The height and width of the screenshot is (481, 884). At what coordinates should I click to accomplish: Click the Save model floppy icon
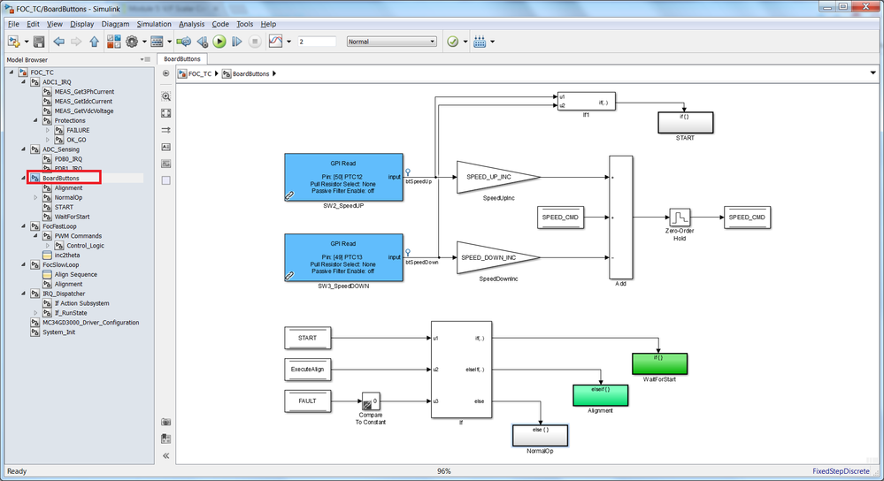[39, 42]
